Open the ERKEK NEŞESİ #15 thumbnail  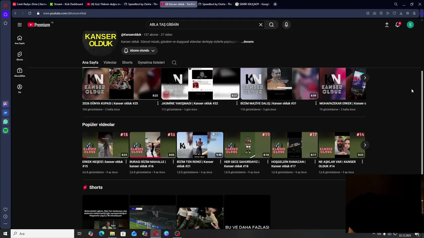[x=105, y=145]
